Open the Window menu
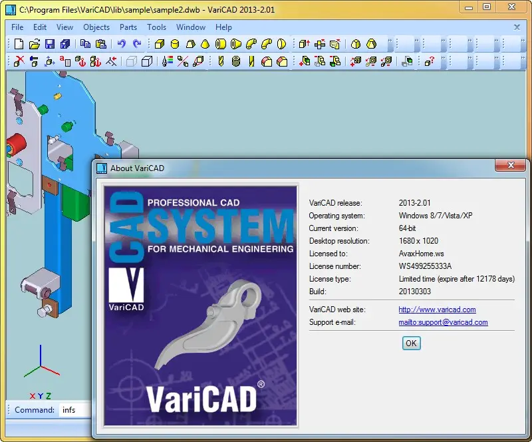The image size is (532, 442). point(191,27)
